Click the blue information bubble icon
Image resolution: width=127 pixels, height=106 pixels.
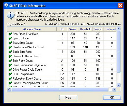[x=10, y=16]
